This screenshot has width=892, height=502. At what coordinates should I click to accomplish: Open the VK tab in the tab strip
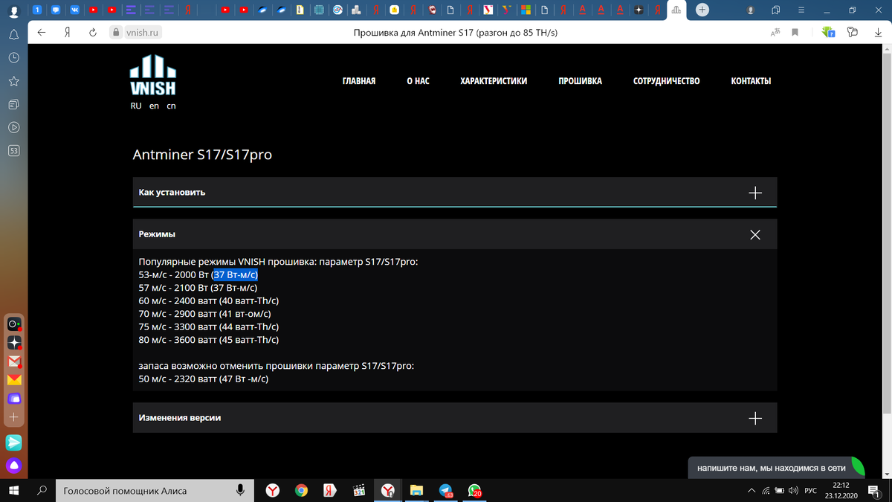pyautogui.click(x=74, y=10)
